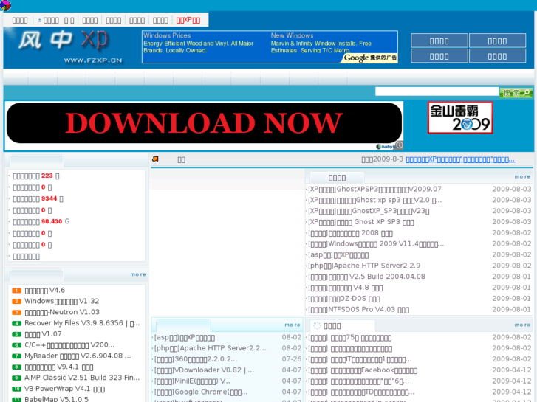
Task: Open Recover My Files V3.9.8.6356 entry
Action: click(x=82, y=323)
